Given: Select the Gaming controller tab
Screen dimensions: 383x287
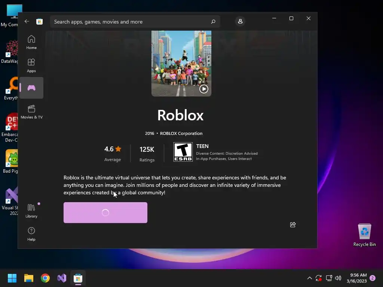Looking at the screenshot, I should (x=31, y=88).
